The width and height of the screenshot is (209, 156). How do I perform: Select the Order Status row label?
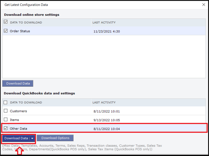point(20,31)
